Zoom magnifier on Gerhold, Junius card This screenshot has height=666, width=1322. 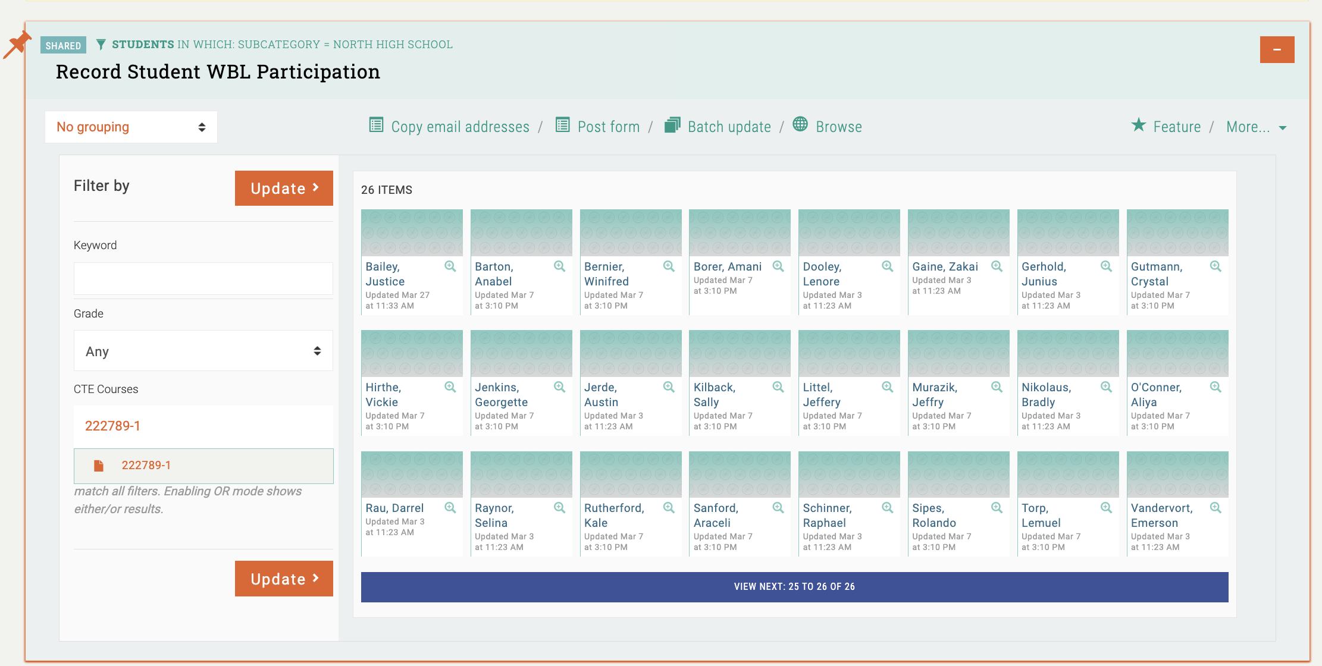(1107, 266)
